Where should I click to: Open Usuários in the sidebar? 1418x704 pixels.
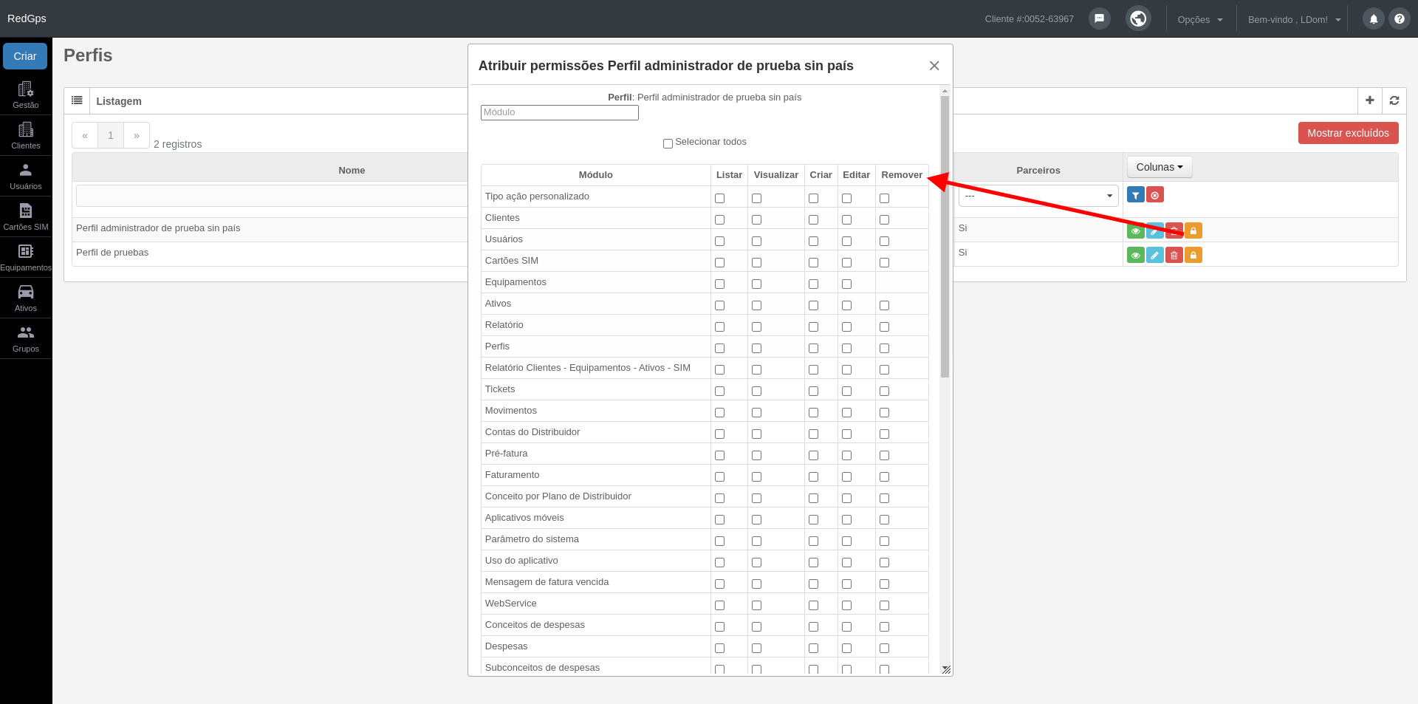click(x=26, y=176)
